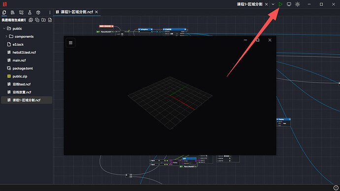Open the hamburger menu in the 3D viewer
The width and height of the screenshot is (340, 191).
point(70,43)
